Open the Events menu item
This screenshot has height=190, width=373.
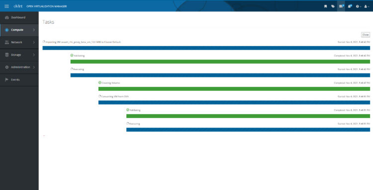point(19,80)
